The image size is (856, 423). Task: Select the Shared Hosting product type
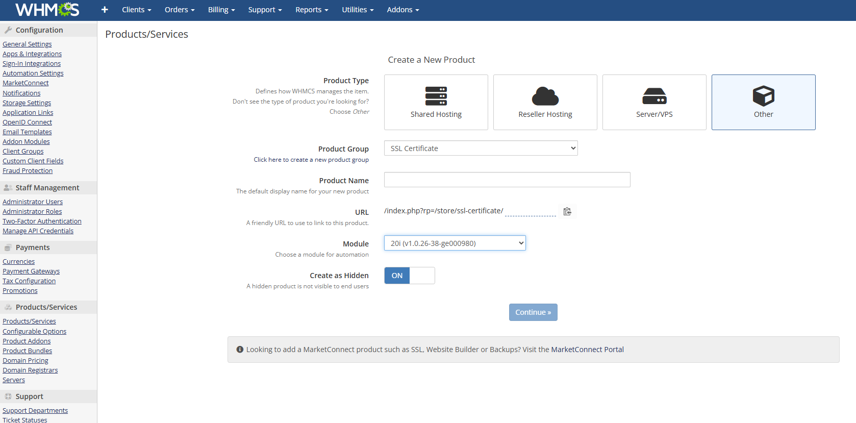pyautogui.click(x=436, y=102)
